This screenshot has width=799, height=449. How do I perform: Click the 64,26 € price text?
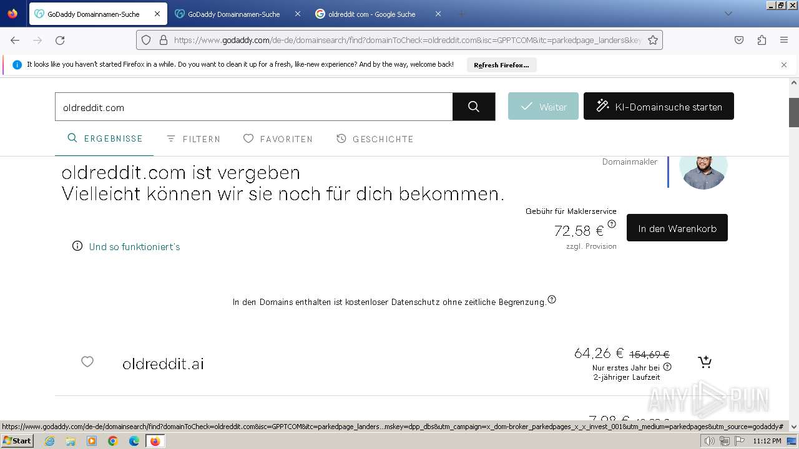[599, 354]
